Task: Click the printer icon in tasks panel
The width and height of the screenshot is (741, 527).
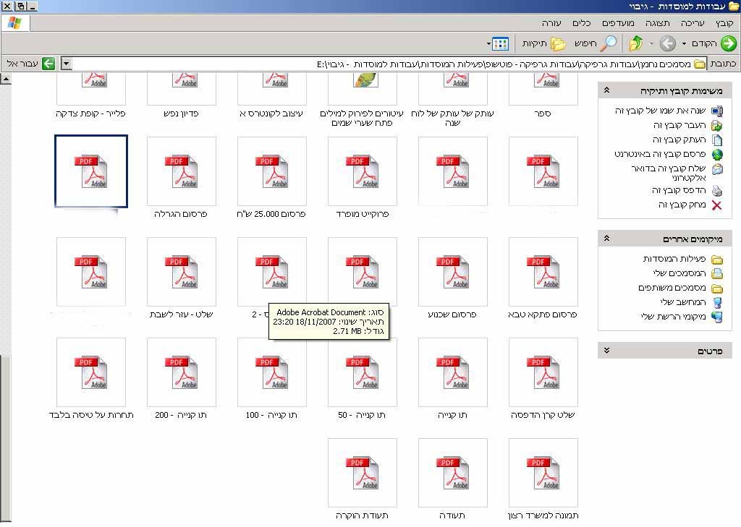Action: 717,191
